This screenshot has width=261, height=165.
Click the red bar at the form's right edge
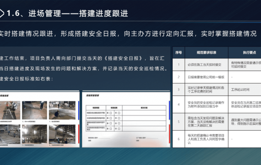click(x=169, y=134)
